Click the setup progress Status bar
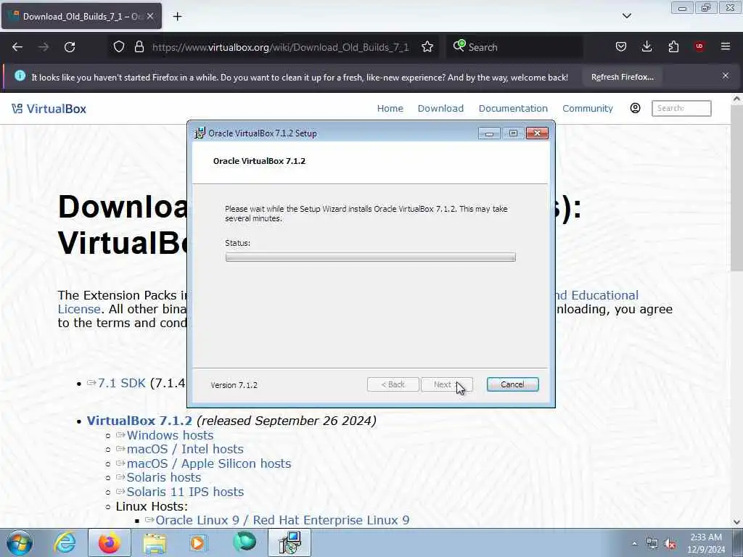 pyautogui.click(x=370, y=257)
